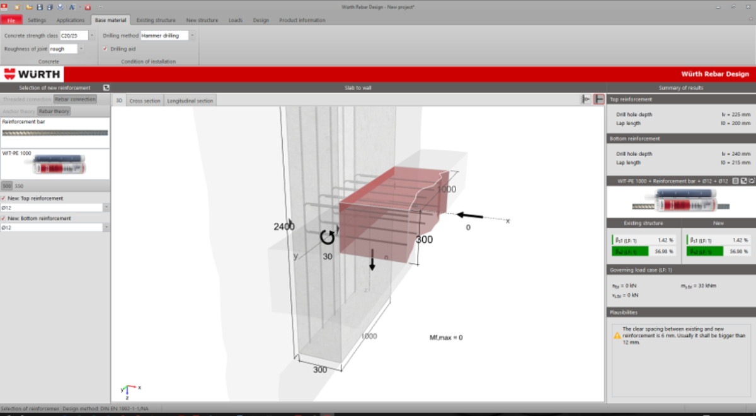Image resolution: width=756 pixels, height=416 pixels.
Task: Click 'Mf,max = 0' label in view
Action: pos(446,337)
